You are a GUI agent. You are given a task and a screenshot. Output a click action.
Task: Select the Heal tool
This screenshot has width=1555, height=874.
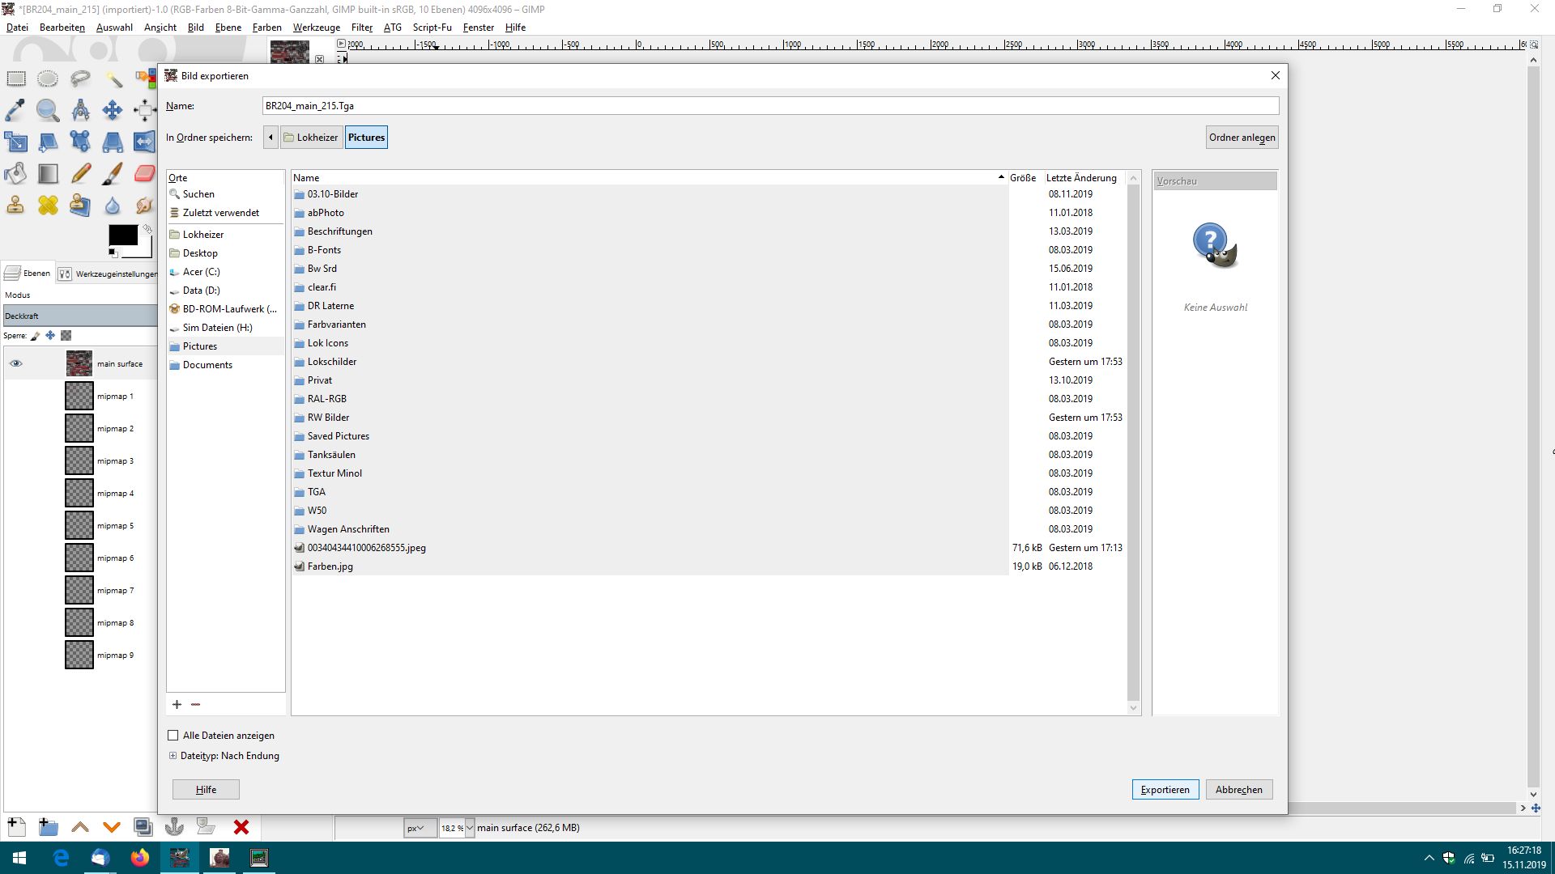[48, 205]
